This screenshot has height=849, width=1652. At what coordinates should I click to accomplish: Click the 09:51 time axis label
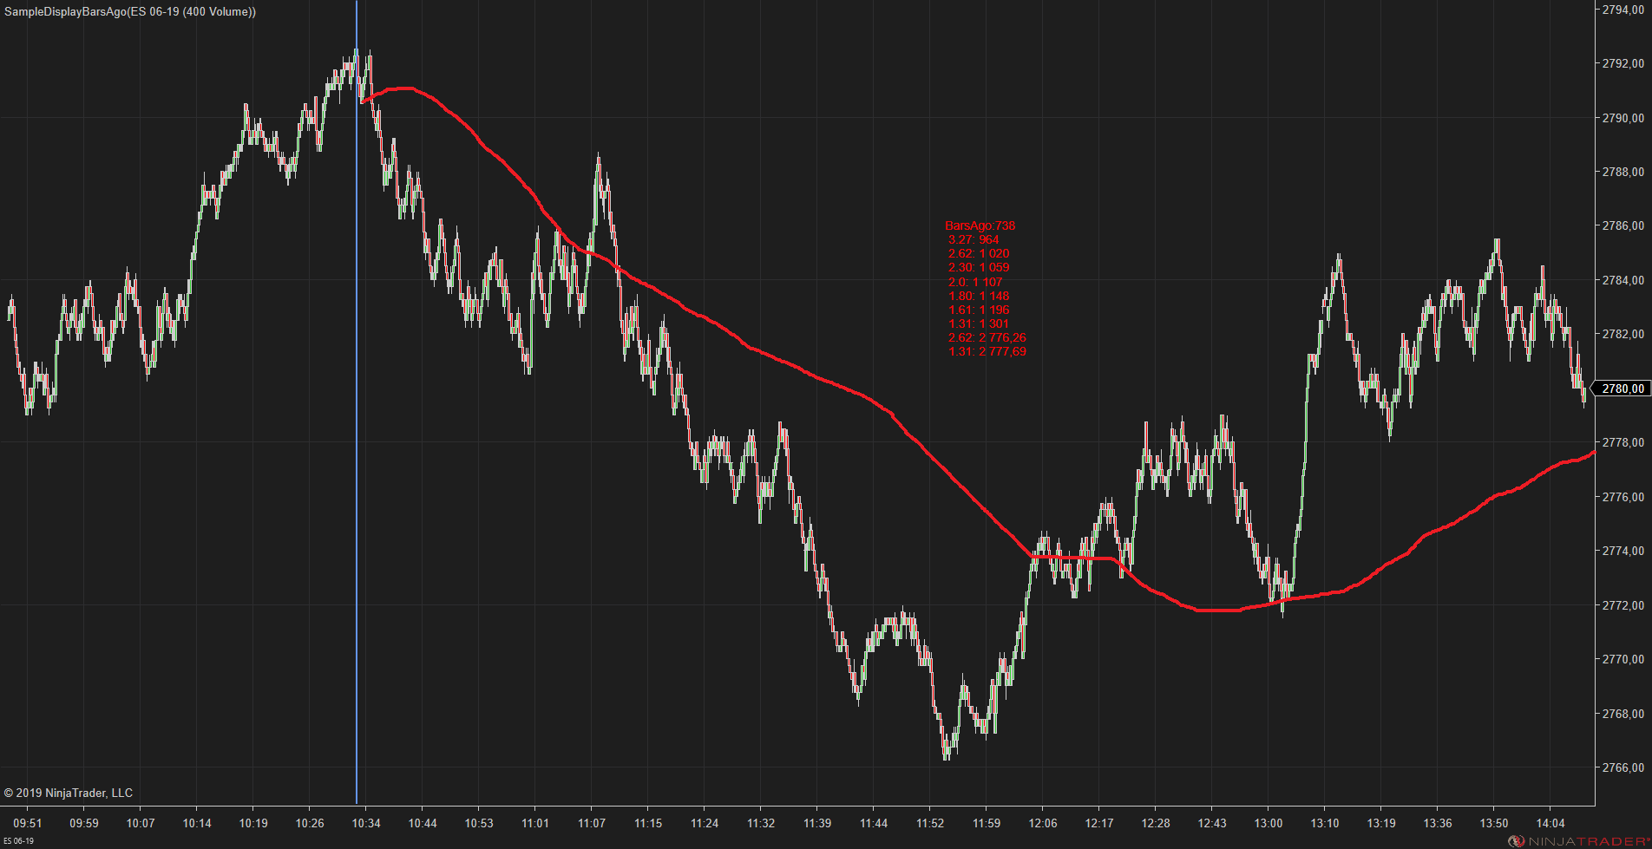[x=28, y=823]
